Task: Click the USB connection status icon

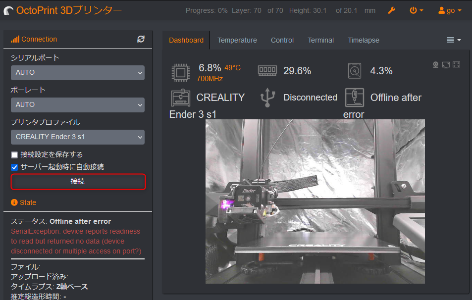Action: click(x=267, y=98)
